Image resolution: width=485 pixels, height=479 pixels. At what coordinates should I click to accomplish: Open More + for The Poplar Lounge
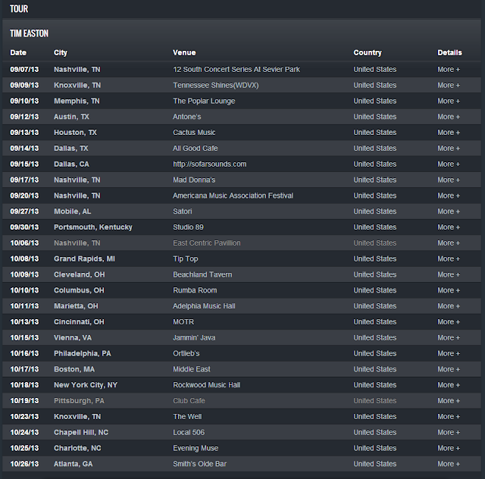coord(449,101)
